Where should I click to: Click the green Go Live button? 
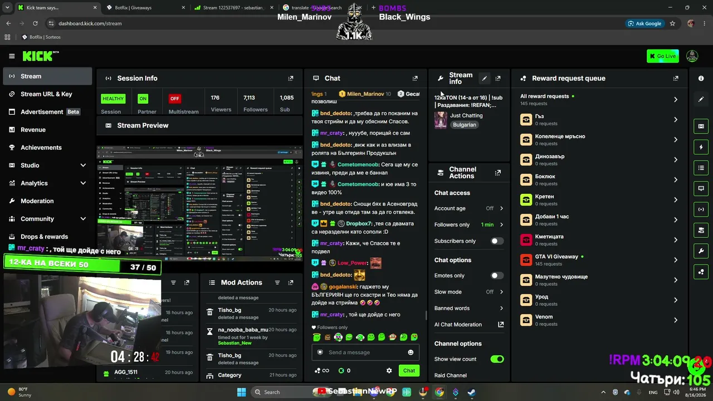(x=663, y=56)
